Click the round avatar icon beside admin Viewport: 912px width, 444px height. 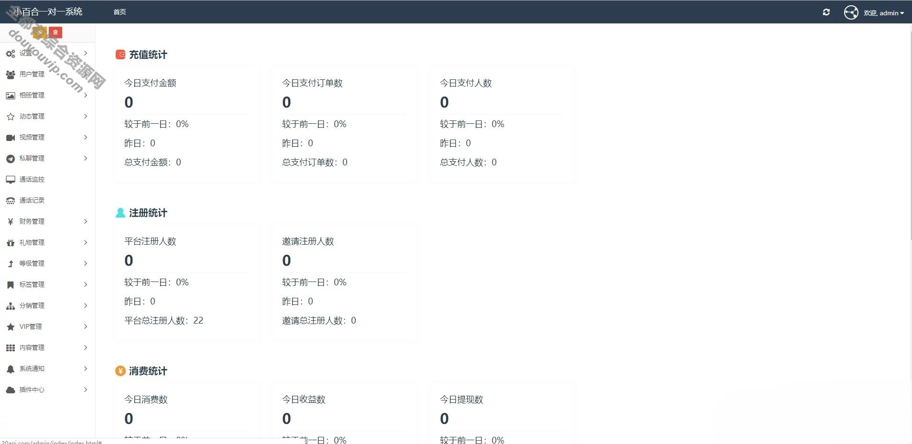851,12
